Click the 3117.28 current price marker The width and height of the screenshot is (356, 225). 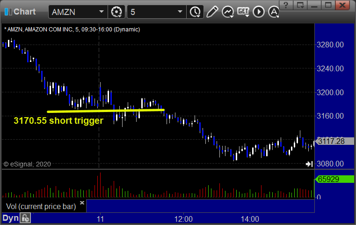[334, 141]
